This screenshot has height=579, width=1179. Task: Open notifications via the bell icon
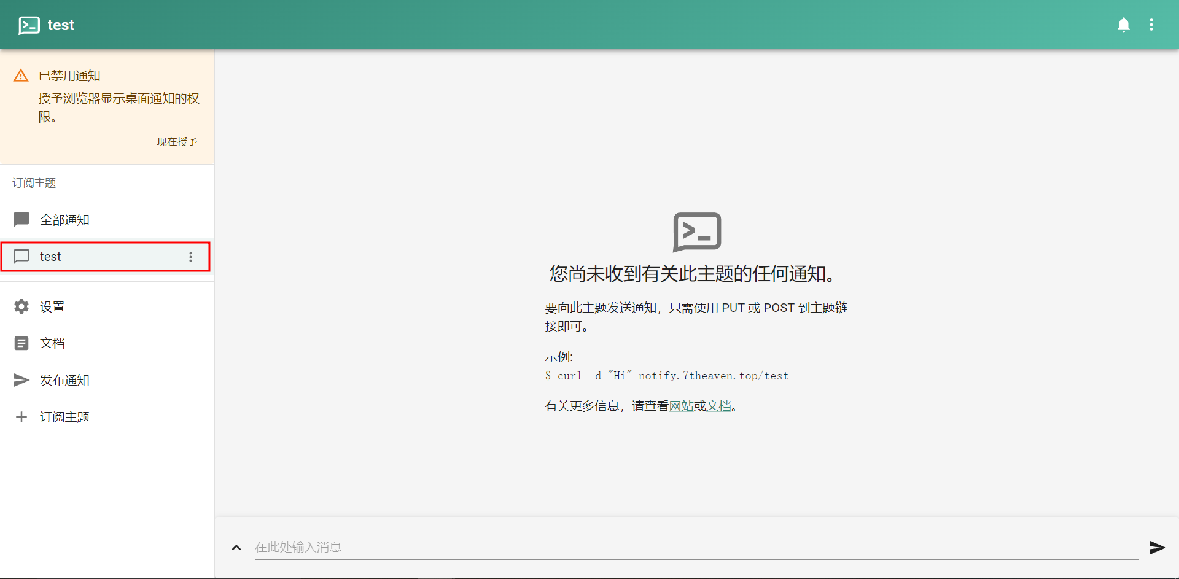click(1124, 25)
